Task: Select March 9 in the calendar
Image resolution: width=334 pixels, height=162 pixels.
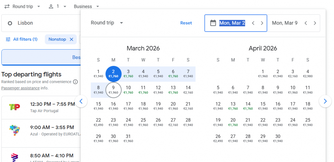Action: coord(113,90)
